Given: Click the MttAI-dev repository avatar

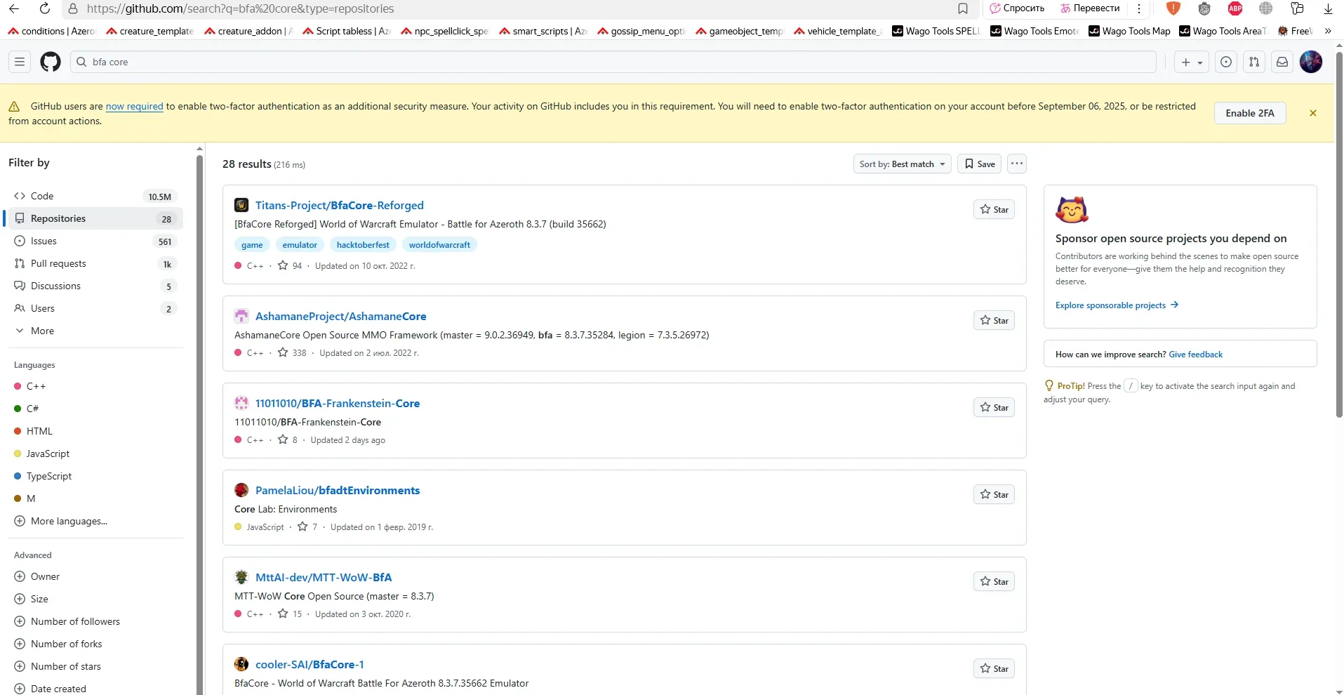Looking at the screenshot, I should [x=241, y=577].
